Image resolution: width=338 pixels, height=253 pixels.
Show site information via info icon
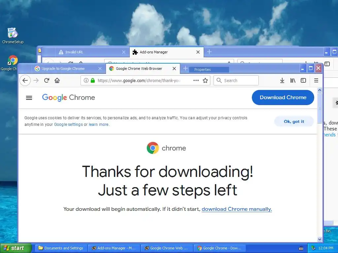coord(86,80)
